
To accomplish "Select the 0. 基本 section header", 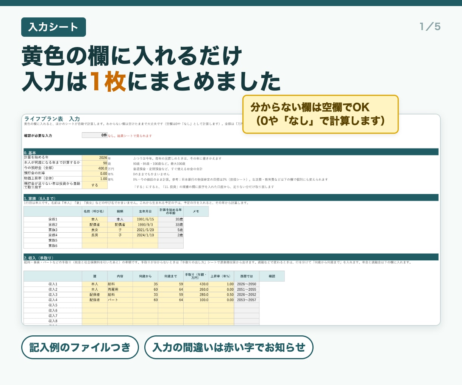I will [231, 152].
